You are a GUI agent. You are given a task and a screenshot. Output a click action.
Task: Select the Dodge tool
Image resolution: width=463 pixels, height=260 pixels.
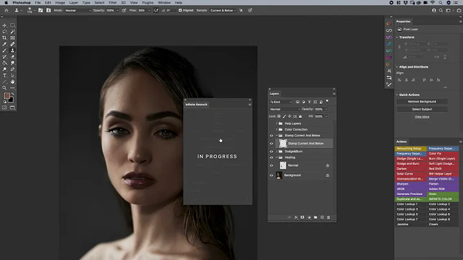(x=5, y=70)
